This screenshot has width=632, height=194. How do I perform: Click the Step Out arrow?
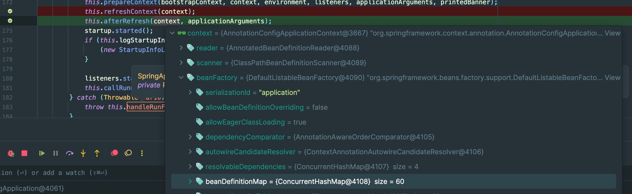pyautogui.click(x=97, y=153)
